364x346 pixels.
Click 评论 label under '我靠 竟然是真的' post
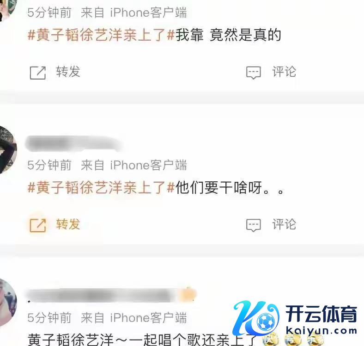click(x=284, y=71)
